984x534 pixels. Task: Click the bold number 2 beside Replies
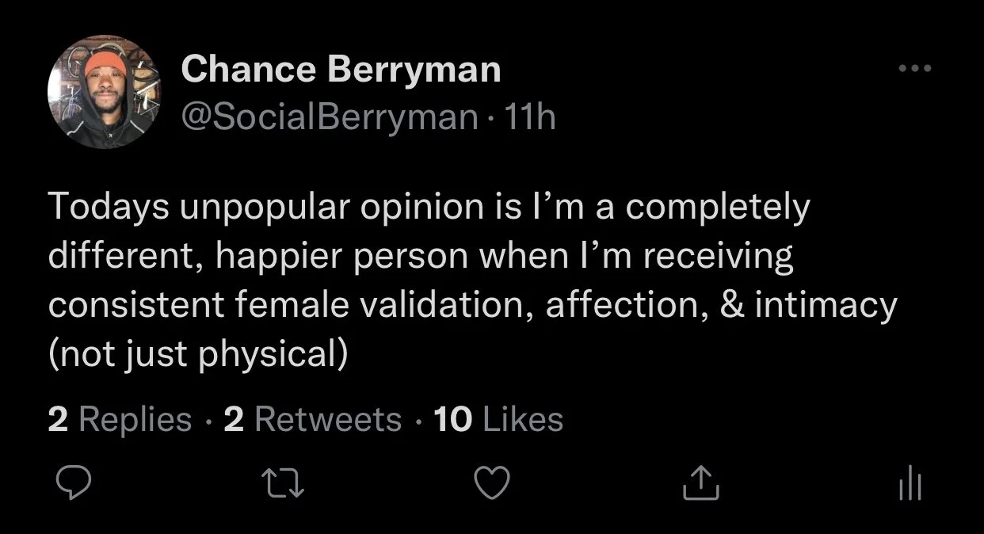pos(58,419)
